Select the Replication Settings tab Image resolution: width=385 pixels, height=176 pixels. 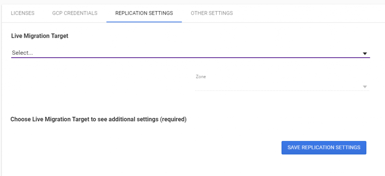tap(144, 13)
